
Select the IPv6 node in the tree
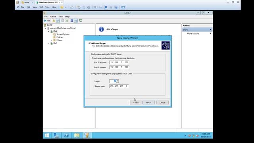(x=55, y=43)
